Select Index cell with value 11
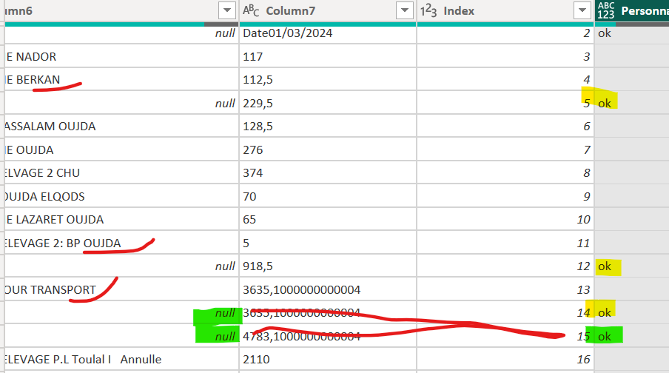This screenshot has width=669, height=373. [505, 243]
